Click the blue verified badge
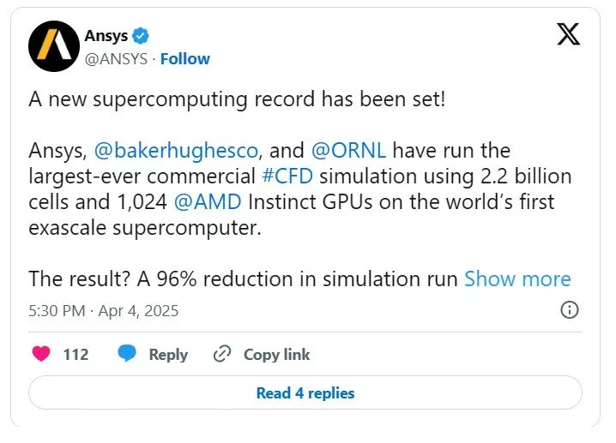Screen dimensions: 616x443 pyautogui.click(x=142, y=36)
